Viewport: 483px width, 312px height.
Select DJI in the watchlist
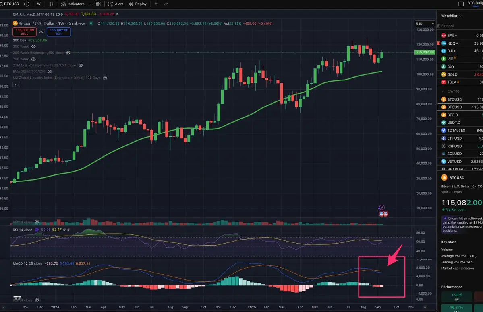460,51
